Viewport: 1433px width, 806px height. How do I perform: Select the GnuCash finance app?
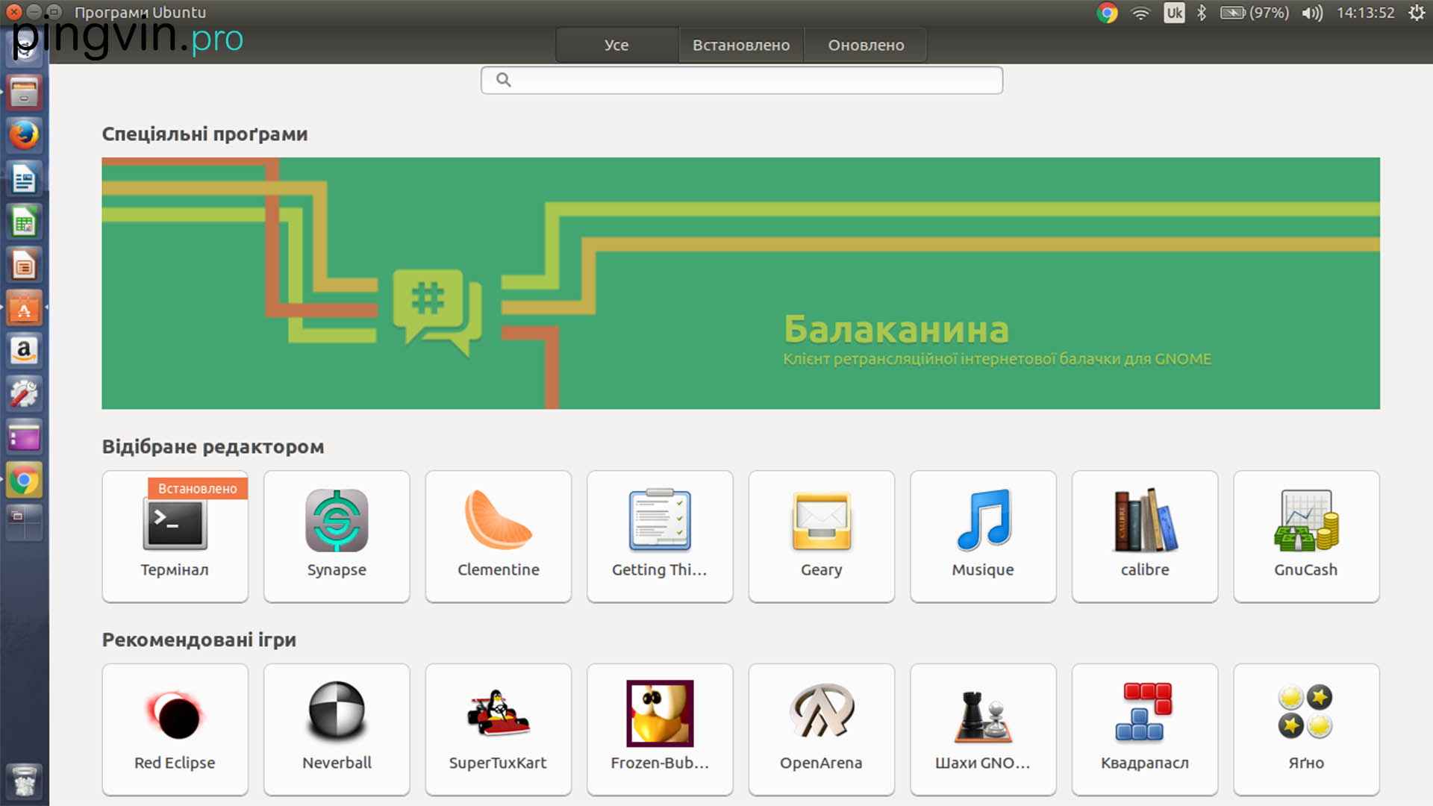click(x=1305, y=536)
